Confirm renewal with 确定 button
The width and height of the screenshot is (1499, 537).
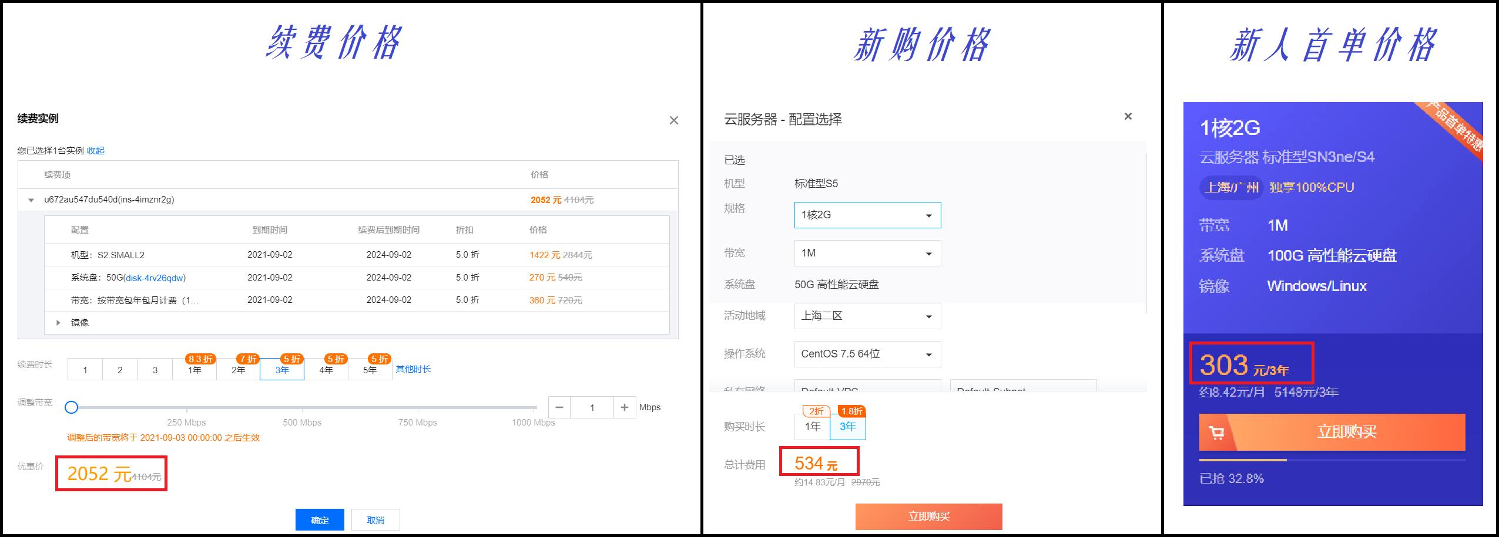point(320,520)
